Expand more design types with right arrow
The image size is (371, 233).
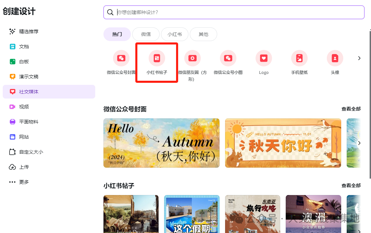359,58
